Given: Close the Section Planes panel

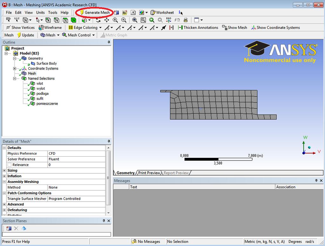Looking at the screenshot, I should click(109, 221).
